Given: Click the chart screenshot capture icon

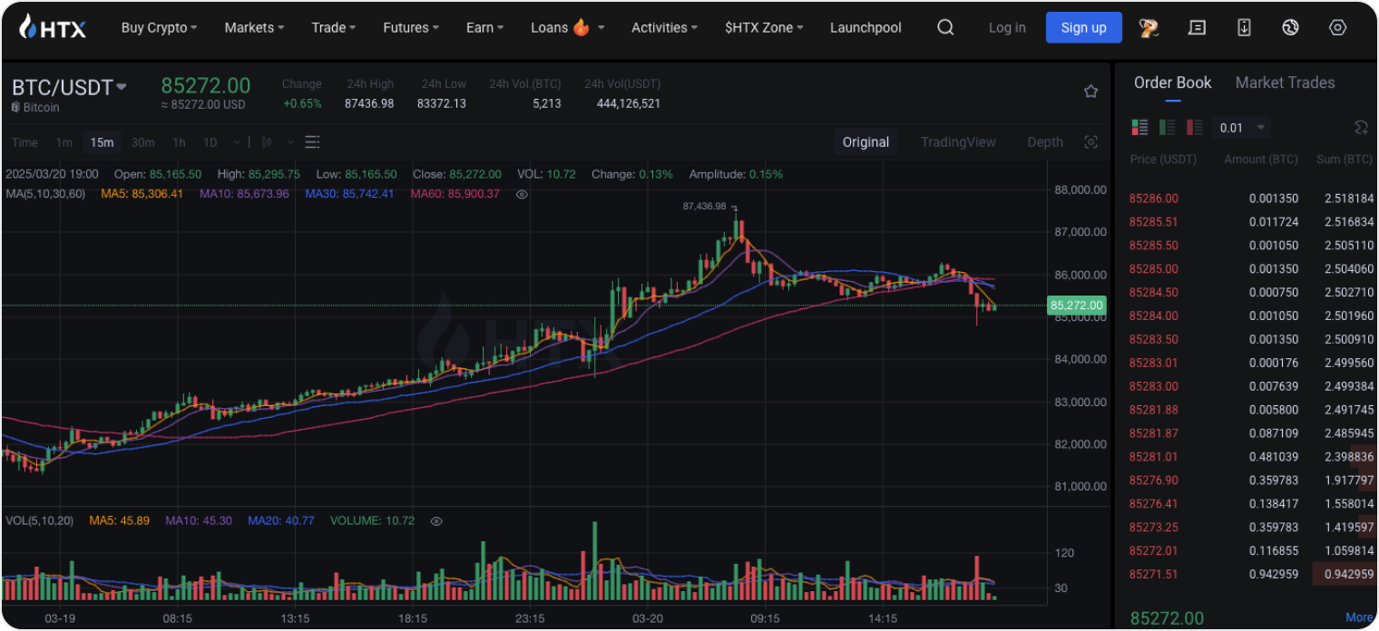Looking at the screenshot, I should click(1090, 142).
